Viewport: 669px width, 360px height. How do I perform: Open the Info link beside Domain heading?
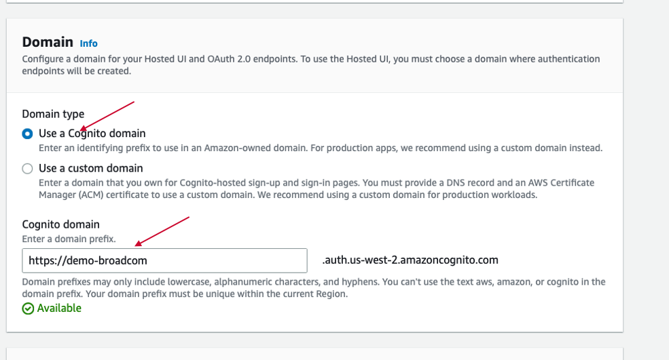(88, 43)
